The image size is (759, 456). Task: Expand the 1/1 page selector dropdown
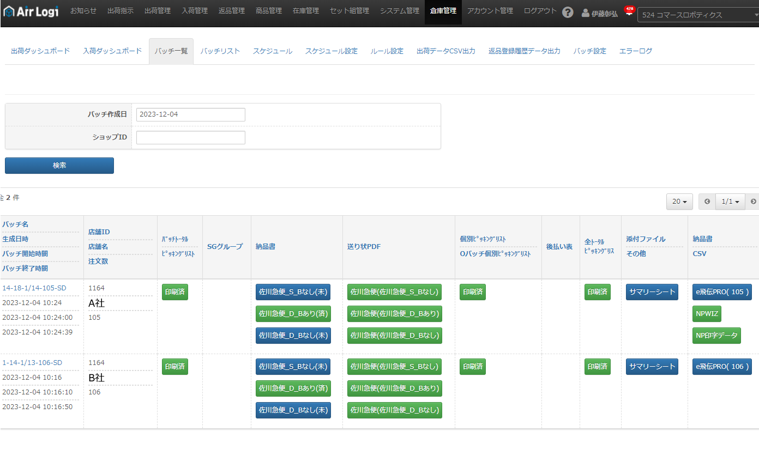point(730,202)
